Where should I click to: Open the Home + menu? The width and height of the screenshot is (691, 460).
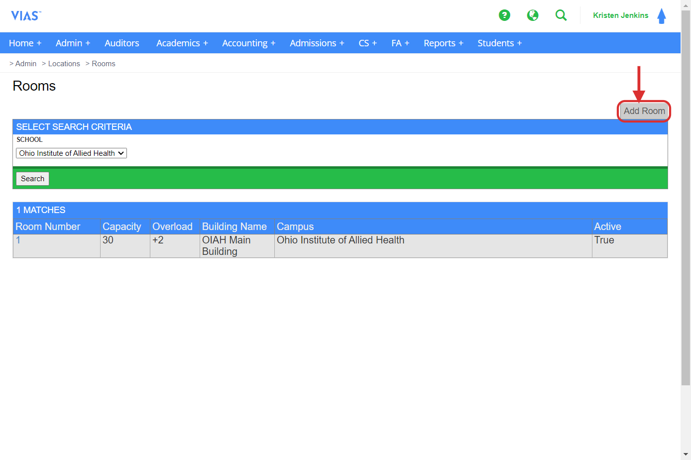pos(25,43)
